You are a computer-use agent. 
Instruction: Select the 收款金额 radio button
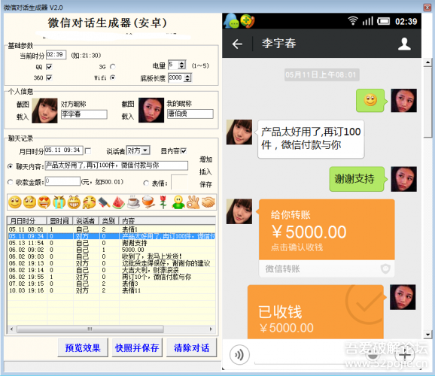coord(11,182)
